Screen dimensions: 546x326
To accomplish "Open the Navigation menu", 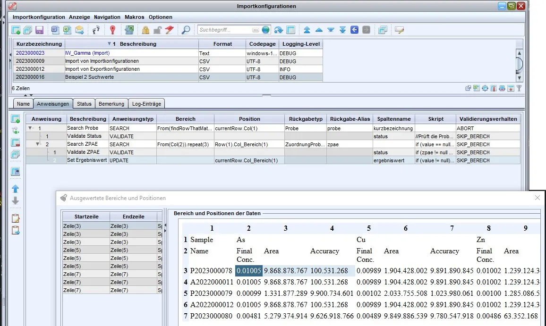I will [107, 17].
